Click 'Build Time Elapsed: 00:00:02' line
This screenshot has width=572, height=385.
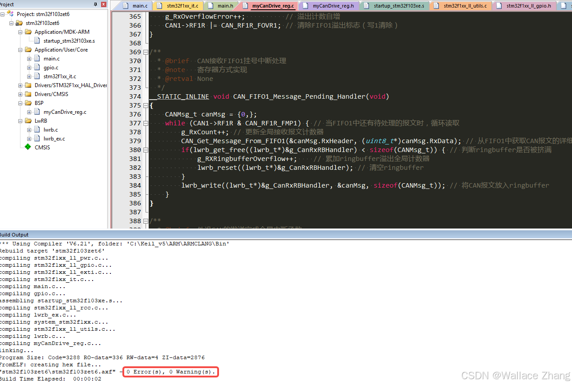[51, 379]
